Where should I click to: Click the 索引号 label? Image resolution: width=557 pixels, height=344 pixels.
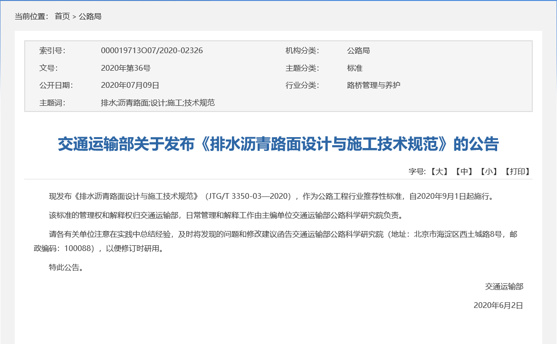coord(52,50)
